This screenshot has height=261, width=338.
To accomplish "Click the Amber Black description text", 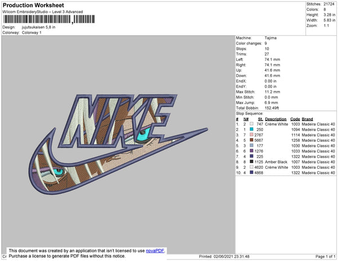I will pos(276,162).
